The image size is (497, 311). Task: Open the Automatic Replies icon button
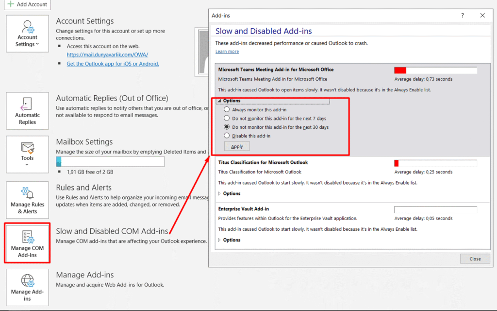click(27, 111)
